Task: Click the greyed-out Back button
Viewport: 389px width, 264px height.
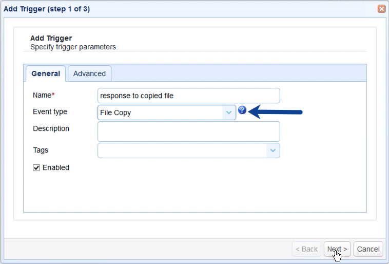Action: coord(306,249)
